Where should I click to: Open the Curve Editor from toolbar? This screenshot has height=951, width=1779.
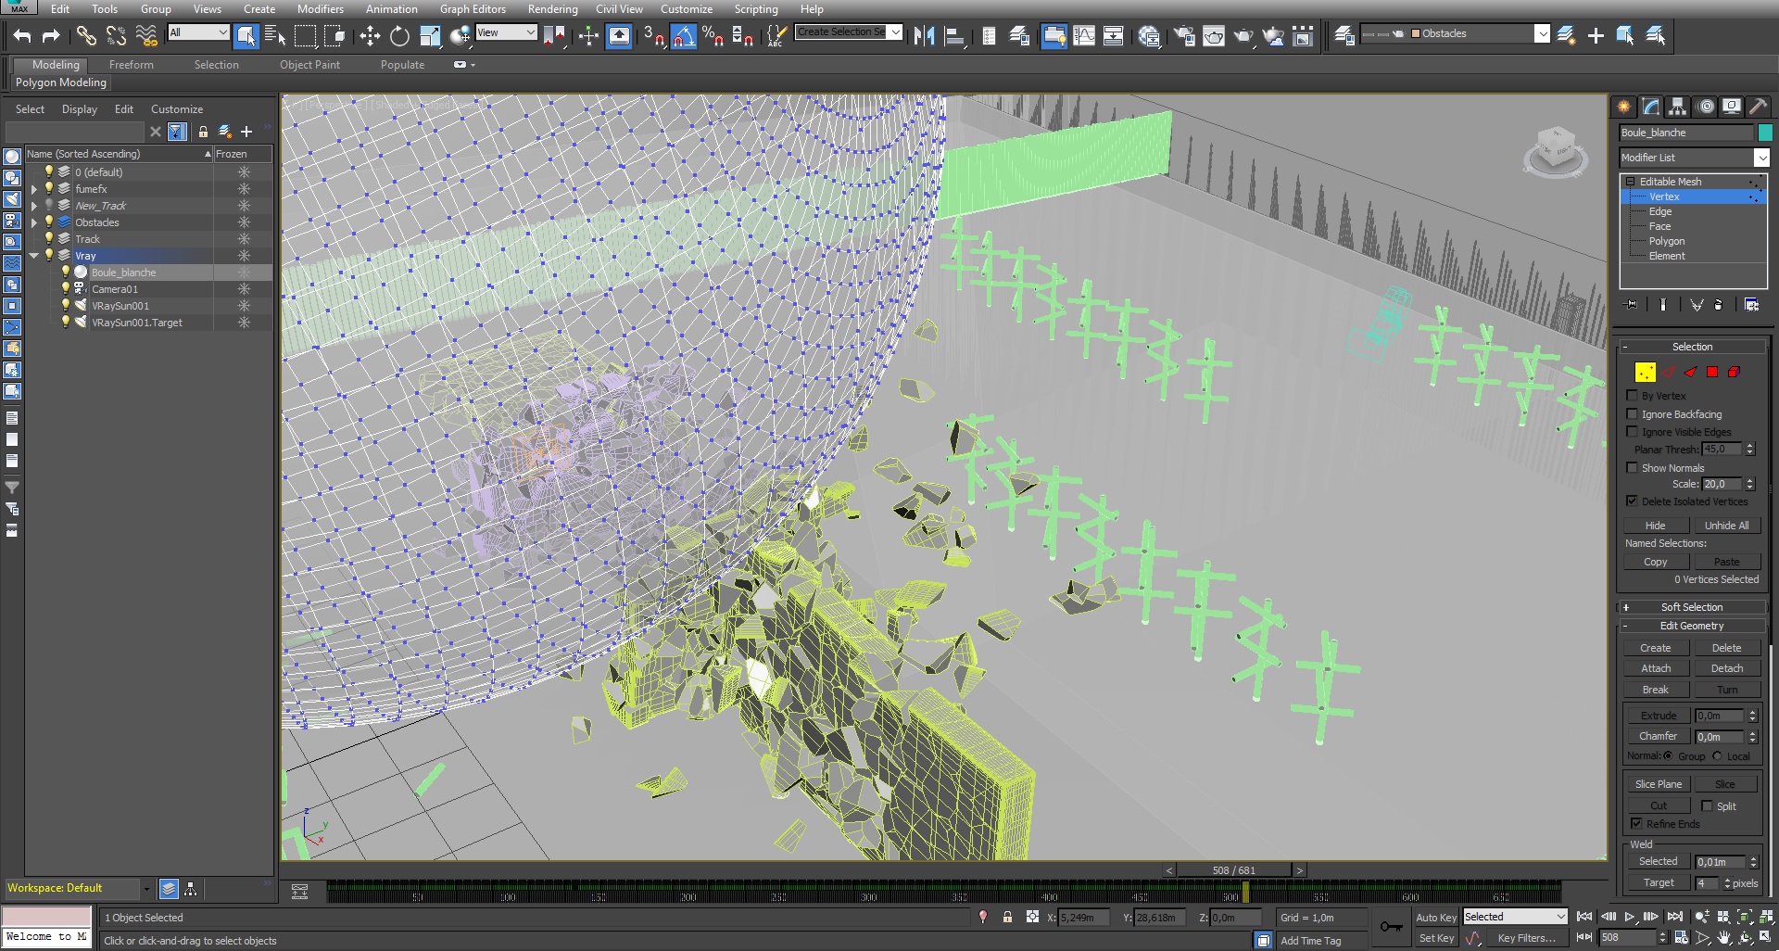point(1083,36)
